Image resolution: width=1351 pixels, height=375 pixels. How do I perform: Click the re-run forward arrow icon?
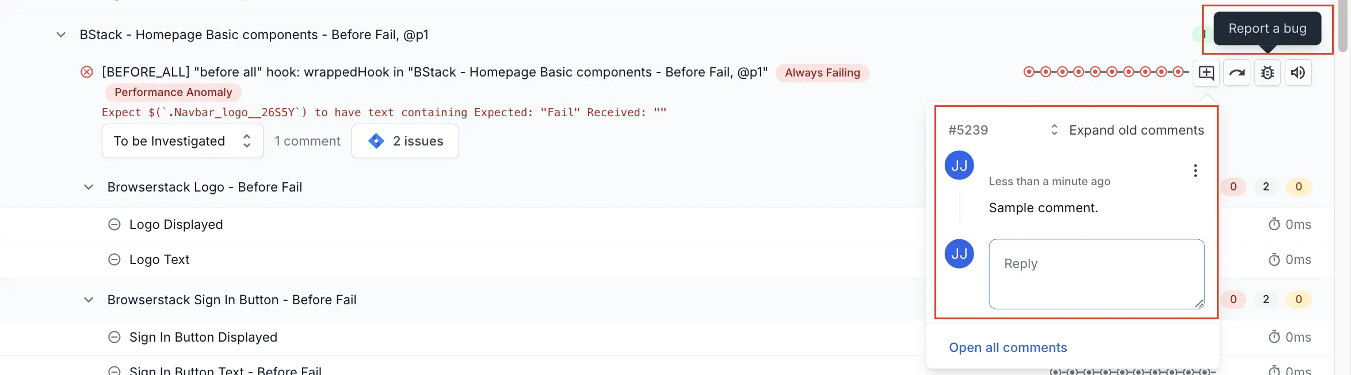click(1236, 72)
